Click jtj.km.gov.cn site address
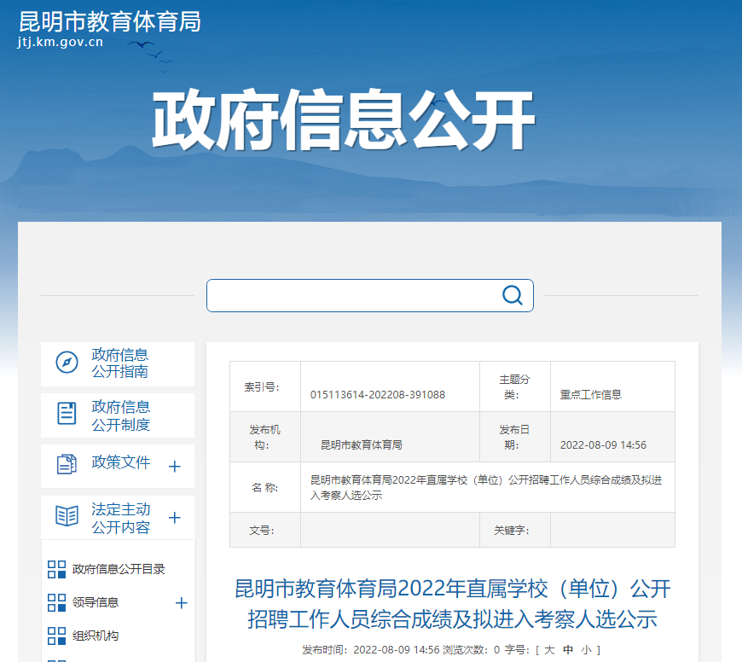The image size is (742, 662). point(60,42)
